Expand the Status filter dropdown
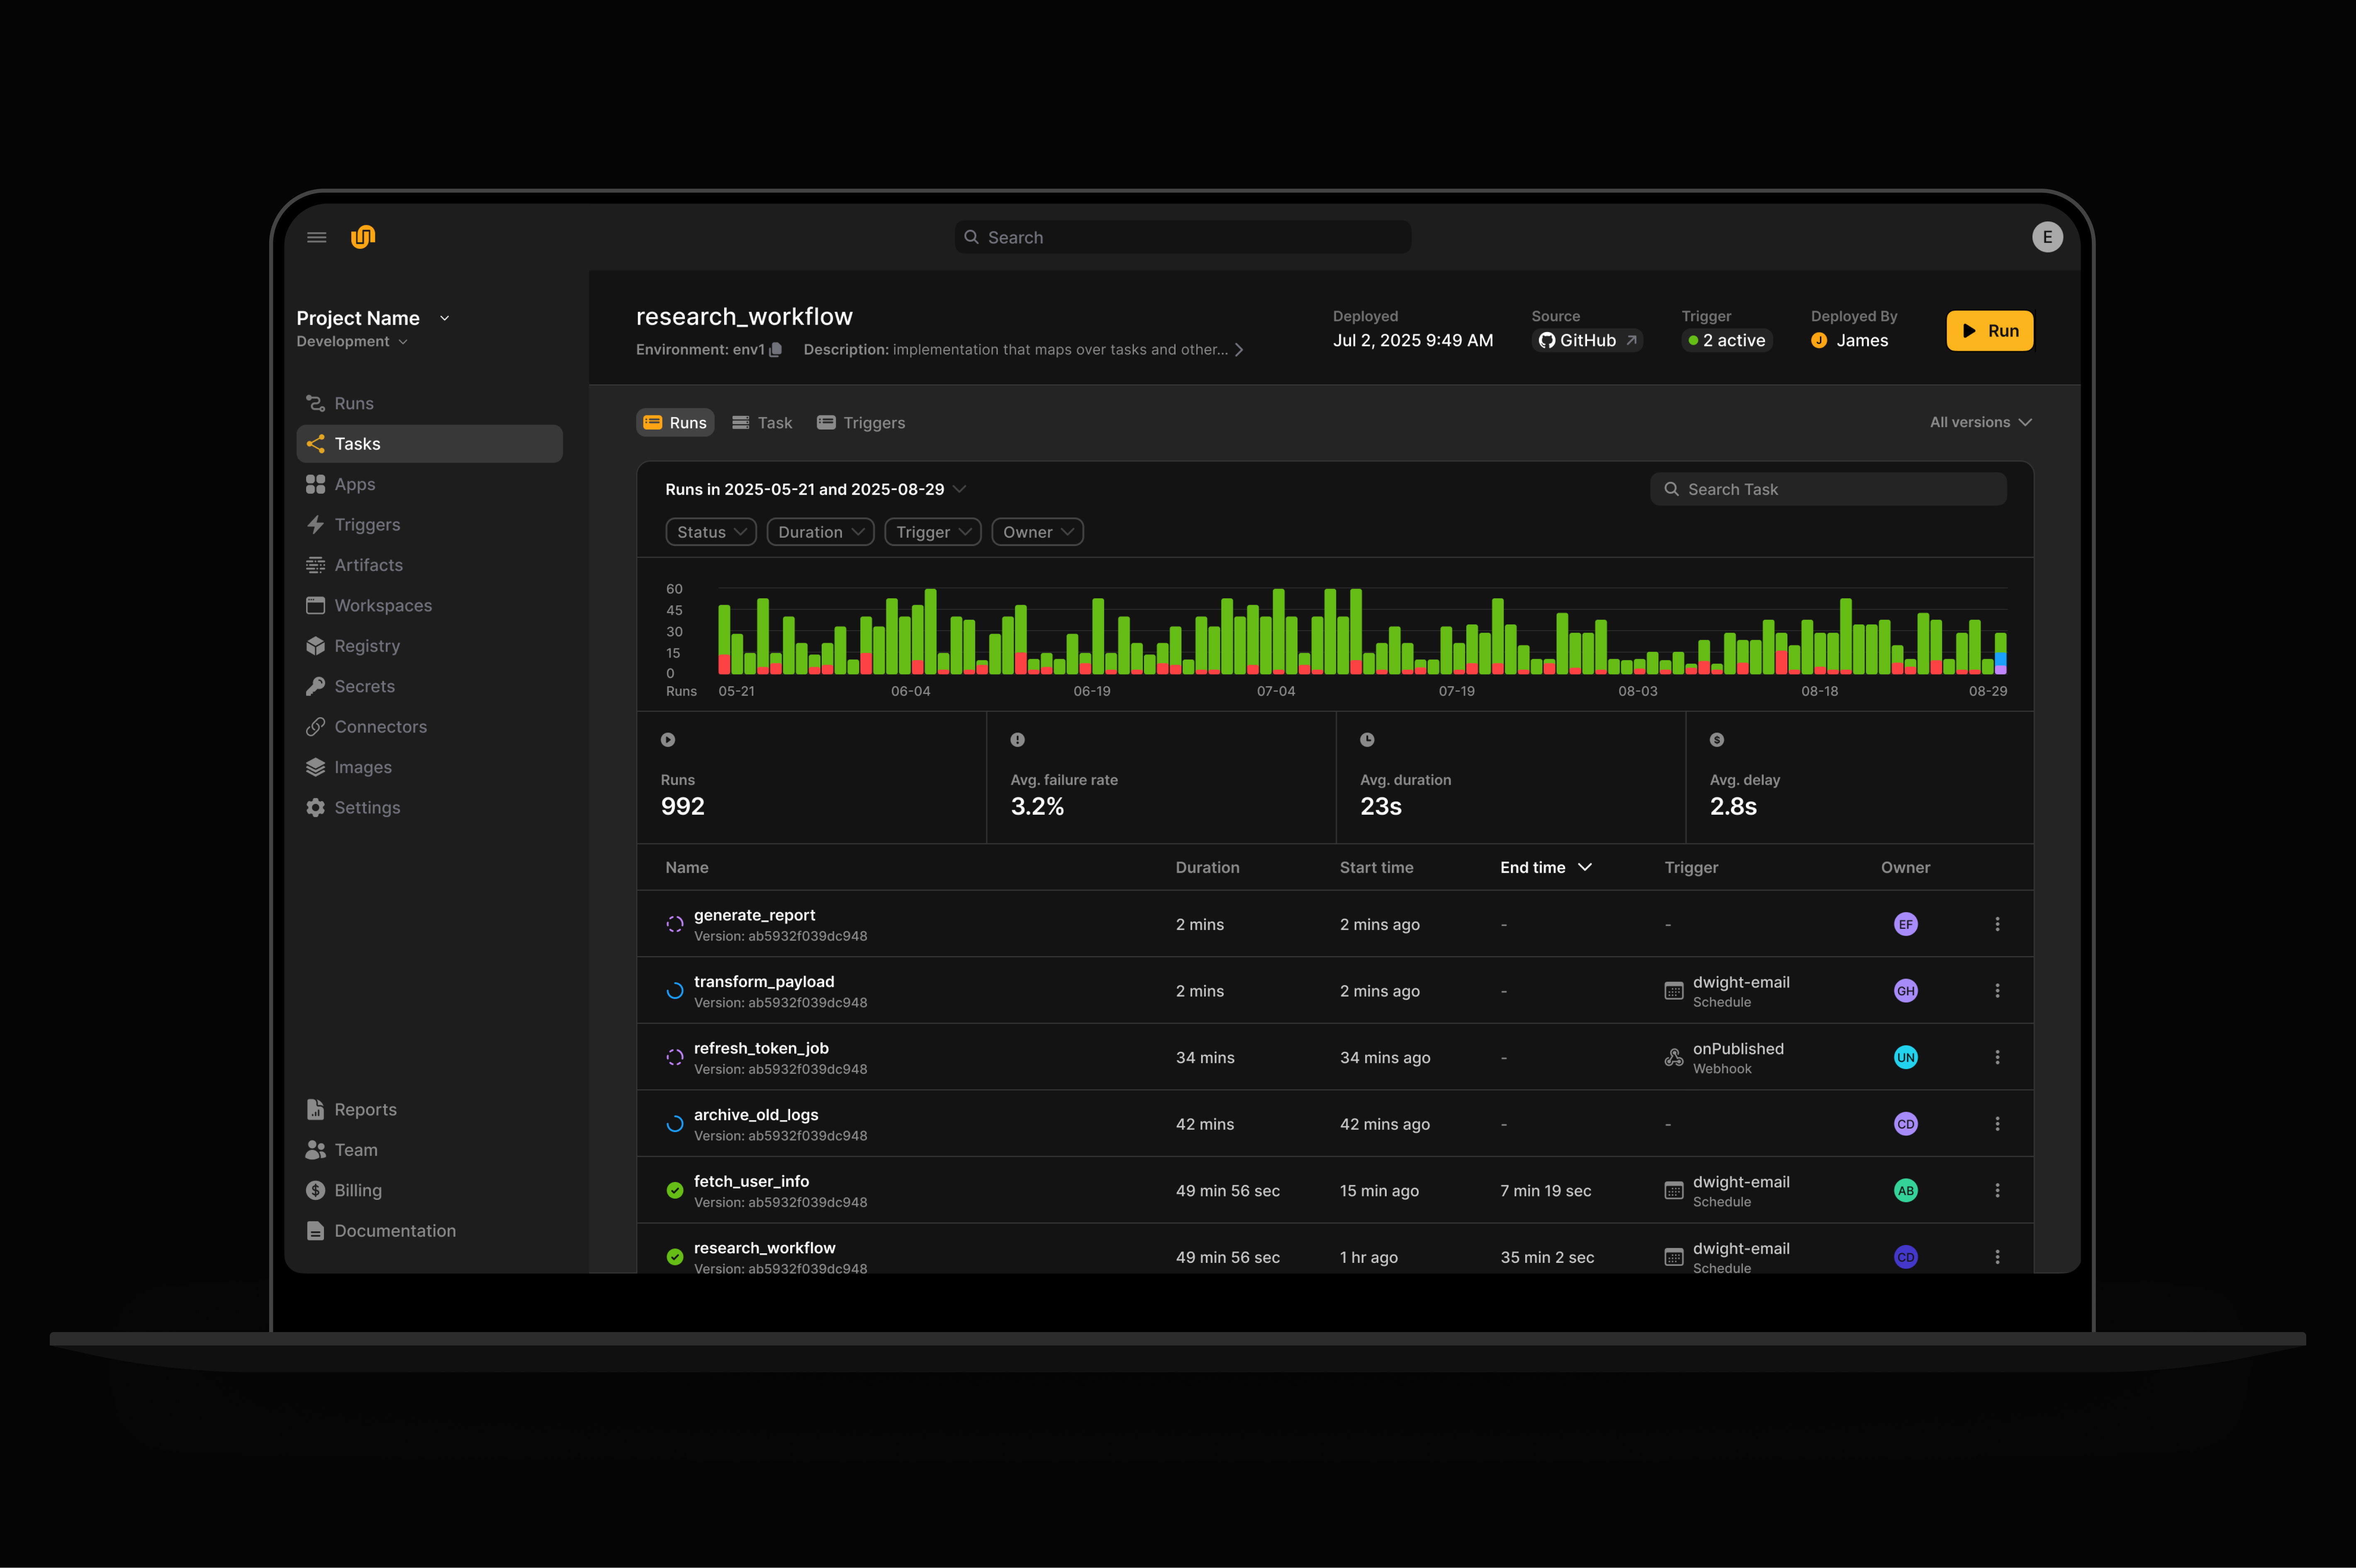The height and width of the screenshot is (1568, 2356). 710,532
